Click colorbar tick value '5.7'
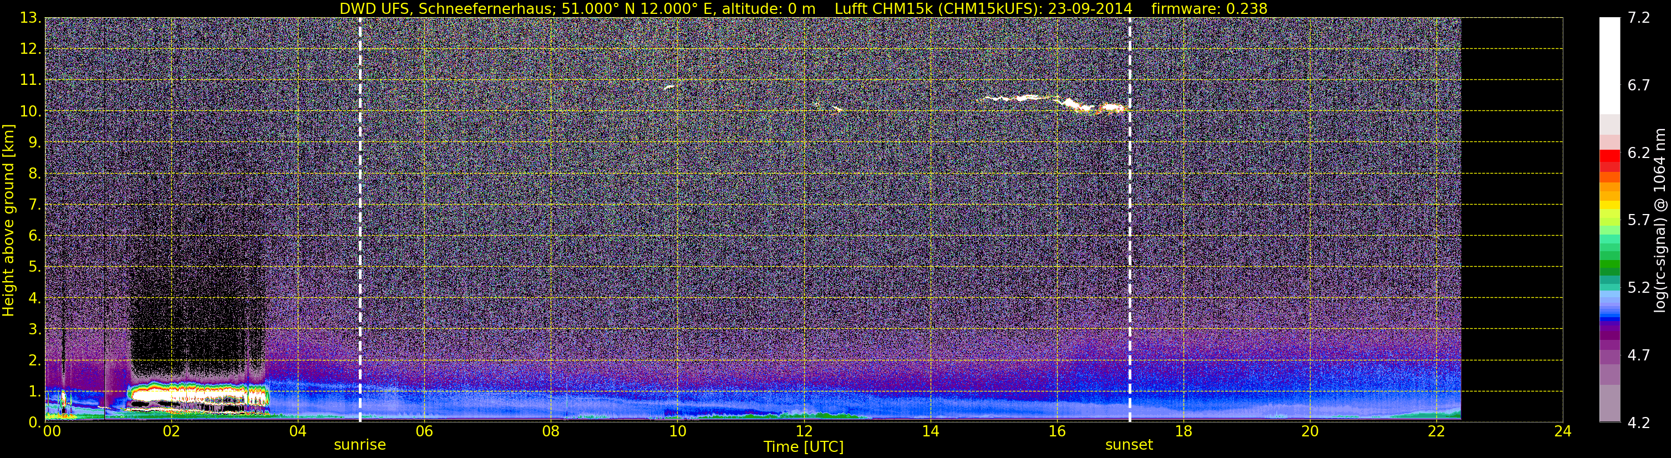Image resolution: width=1671 pixels, height=458 pixels. pyautogui.click(x=1639, y=221)
